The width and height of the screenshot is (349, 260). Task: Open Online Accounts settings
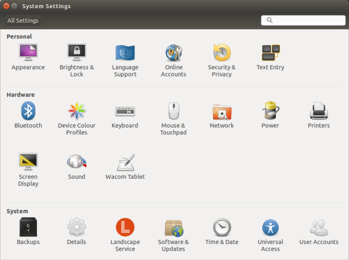pyautogui.click(x=173, y=53)
